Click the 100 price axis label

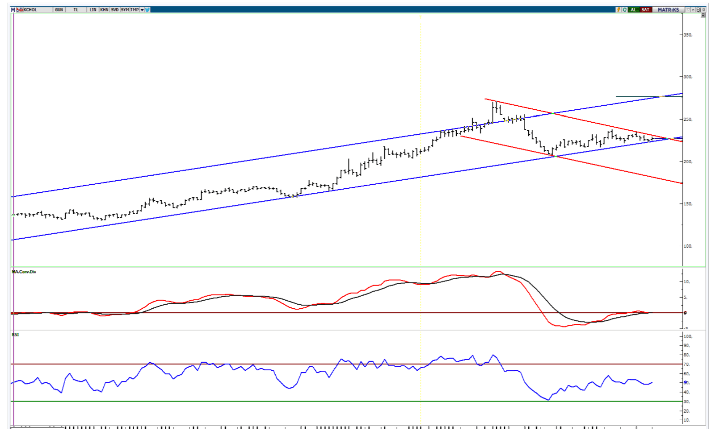[x=688, y=246]
